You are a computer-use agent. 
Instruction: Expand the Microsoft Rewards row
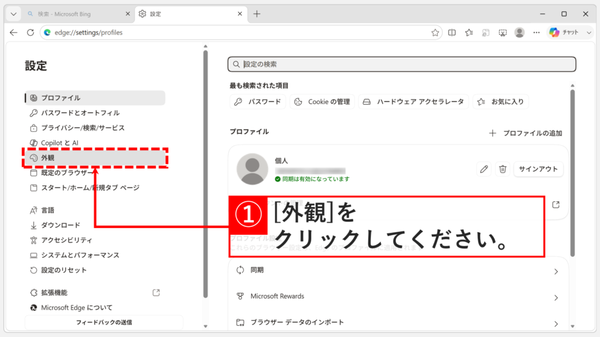pos(398,297)
